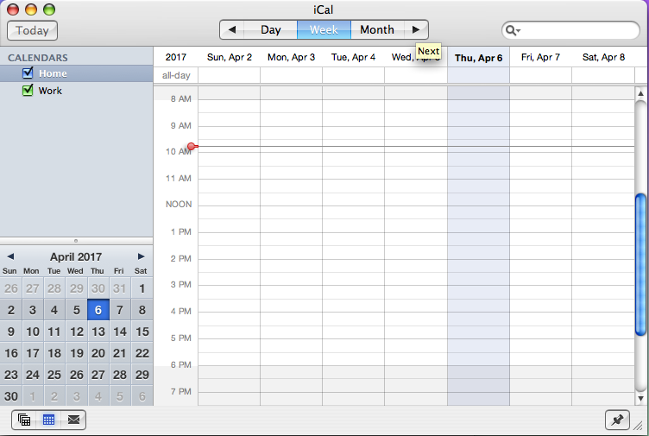Screen dimensions: 649x436
Task: Select the Home calendar row
Action: (x=77, y=73)
